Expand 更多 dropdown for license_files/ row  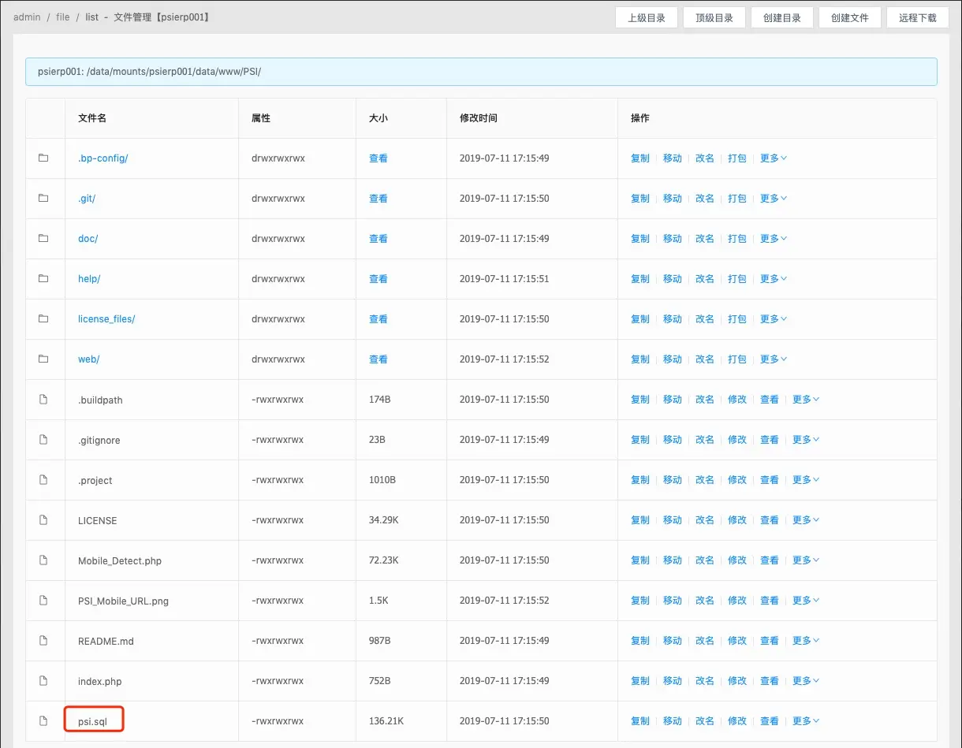coord(774,318)
